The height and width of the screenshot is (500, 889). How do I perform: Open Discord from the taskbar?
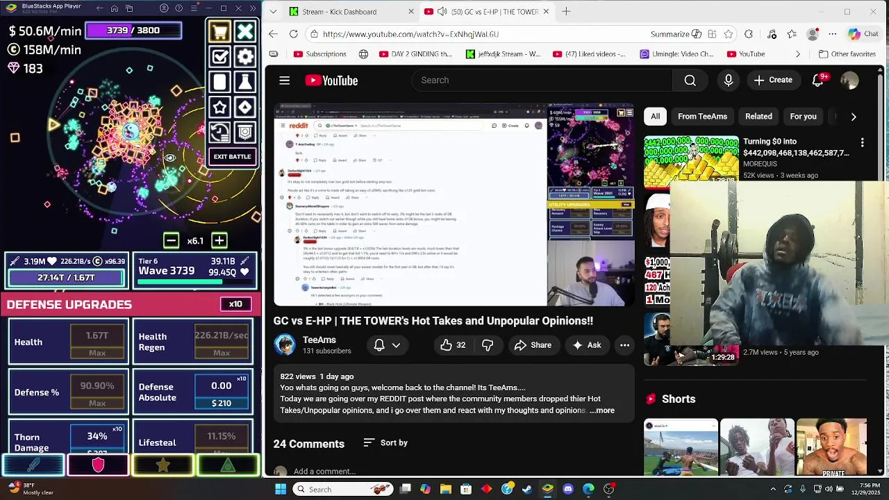tap(568, 489)
